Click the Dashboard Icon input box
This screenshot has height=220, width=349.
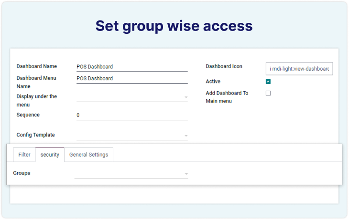(x=299, y=69)
